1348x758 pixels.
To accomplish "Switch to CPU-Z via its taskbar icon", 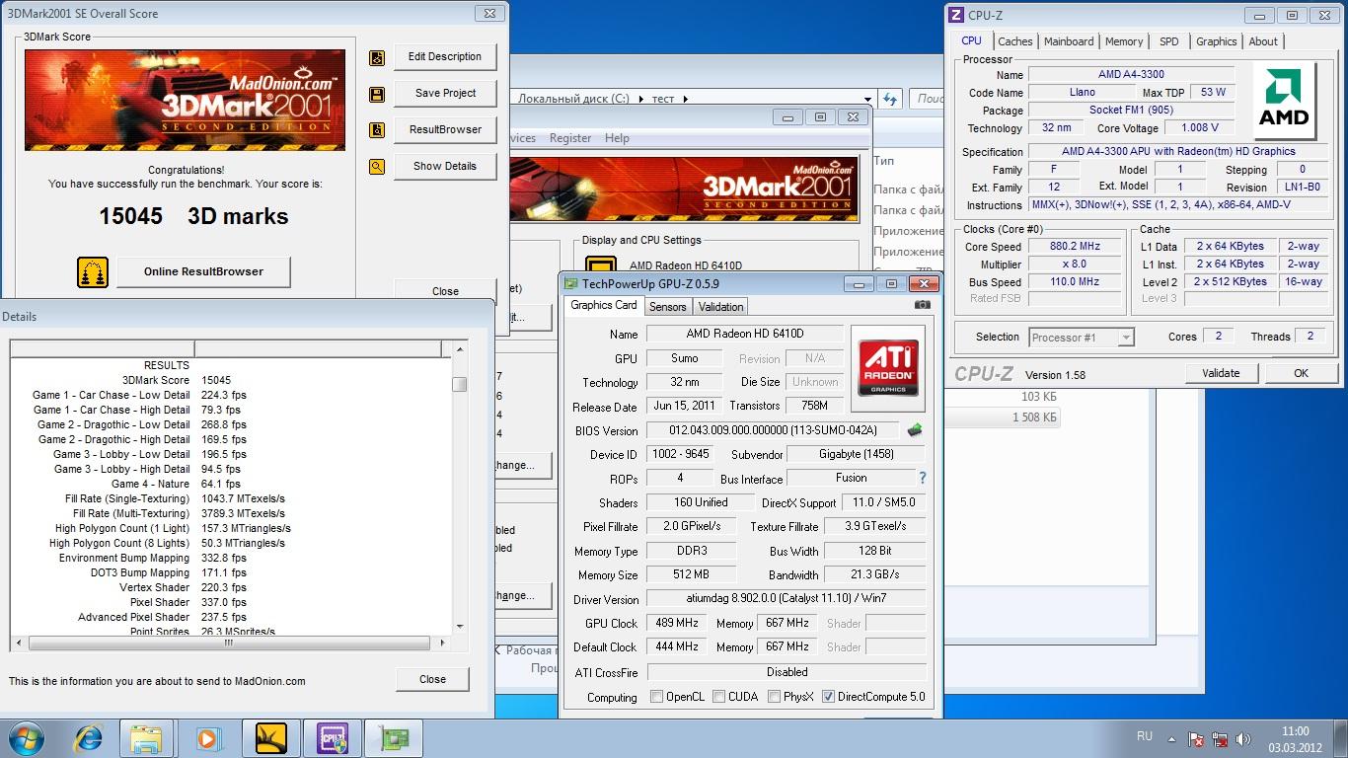I will [x=331, y=738].
